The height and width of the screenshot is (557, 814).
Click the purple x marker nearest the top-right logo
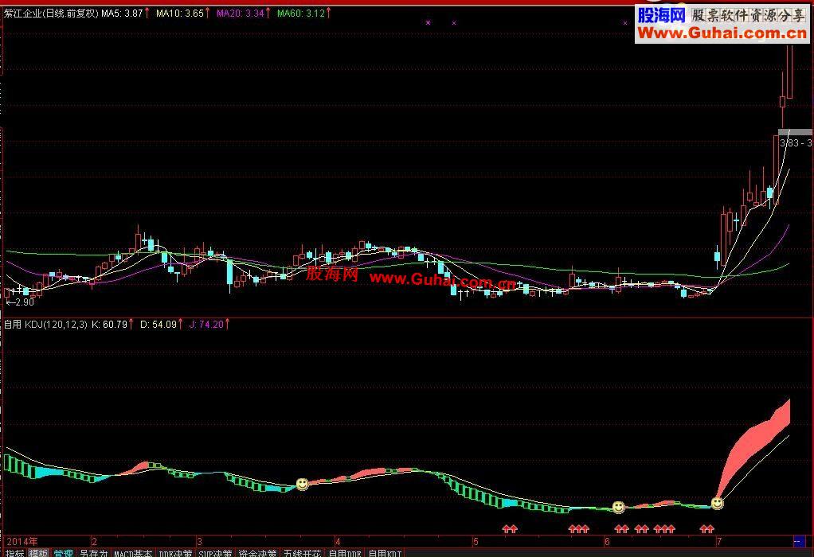[x=625, y=23]
